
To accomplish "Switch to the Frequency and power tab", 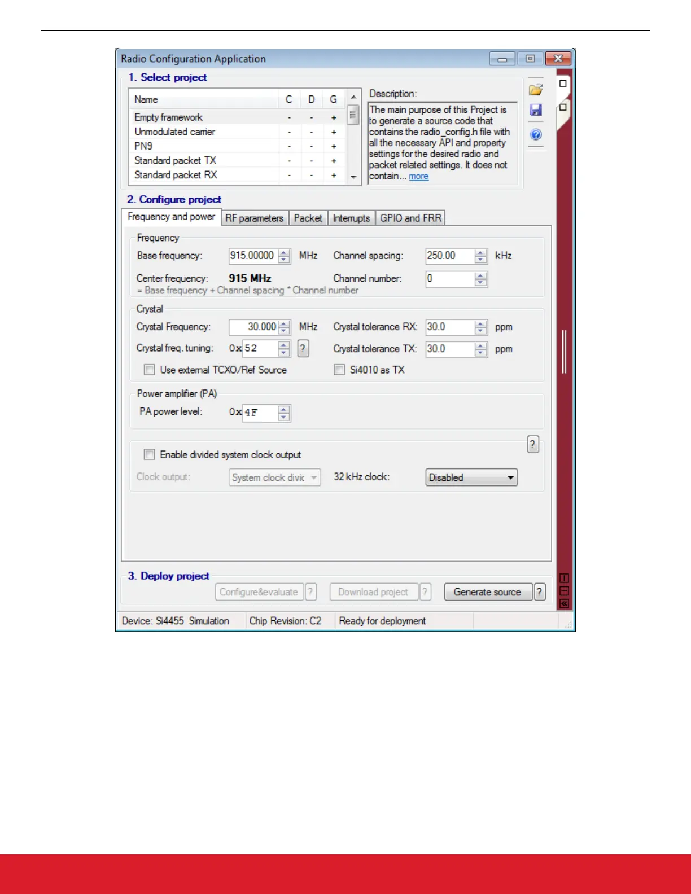I will (171, 217).
